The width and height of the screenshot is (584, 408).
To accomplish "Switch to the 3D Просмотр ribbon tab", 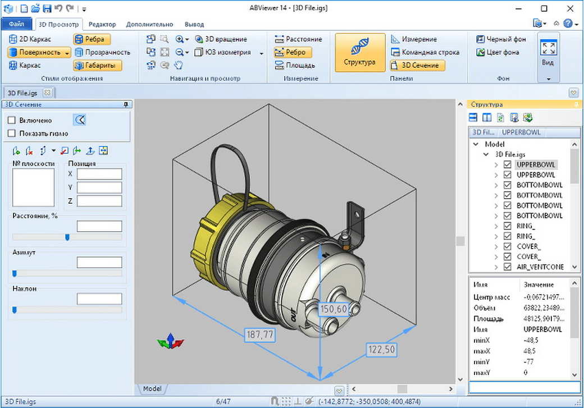I will pos(58,25).
